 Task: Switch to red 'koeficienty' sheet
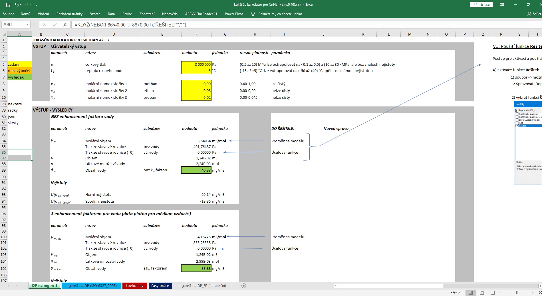point(134,285)
